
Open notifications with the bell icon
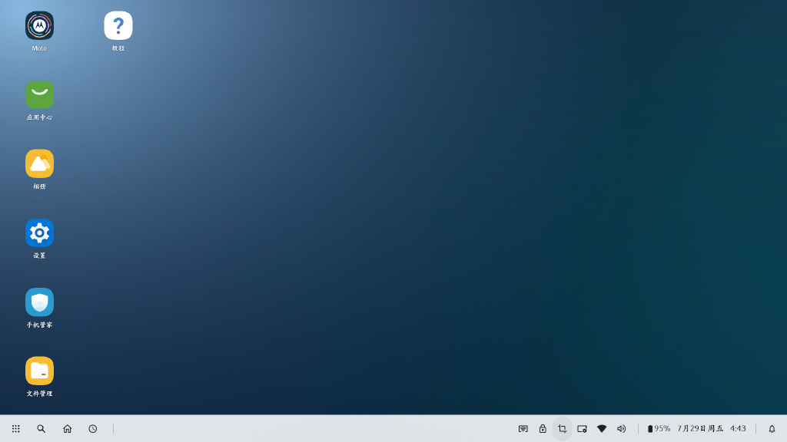coord(772,429)
